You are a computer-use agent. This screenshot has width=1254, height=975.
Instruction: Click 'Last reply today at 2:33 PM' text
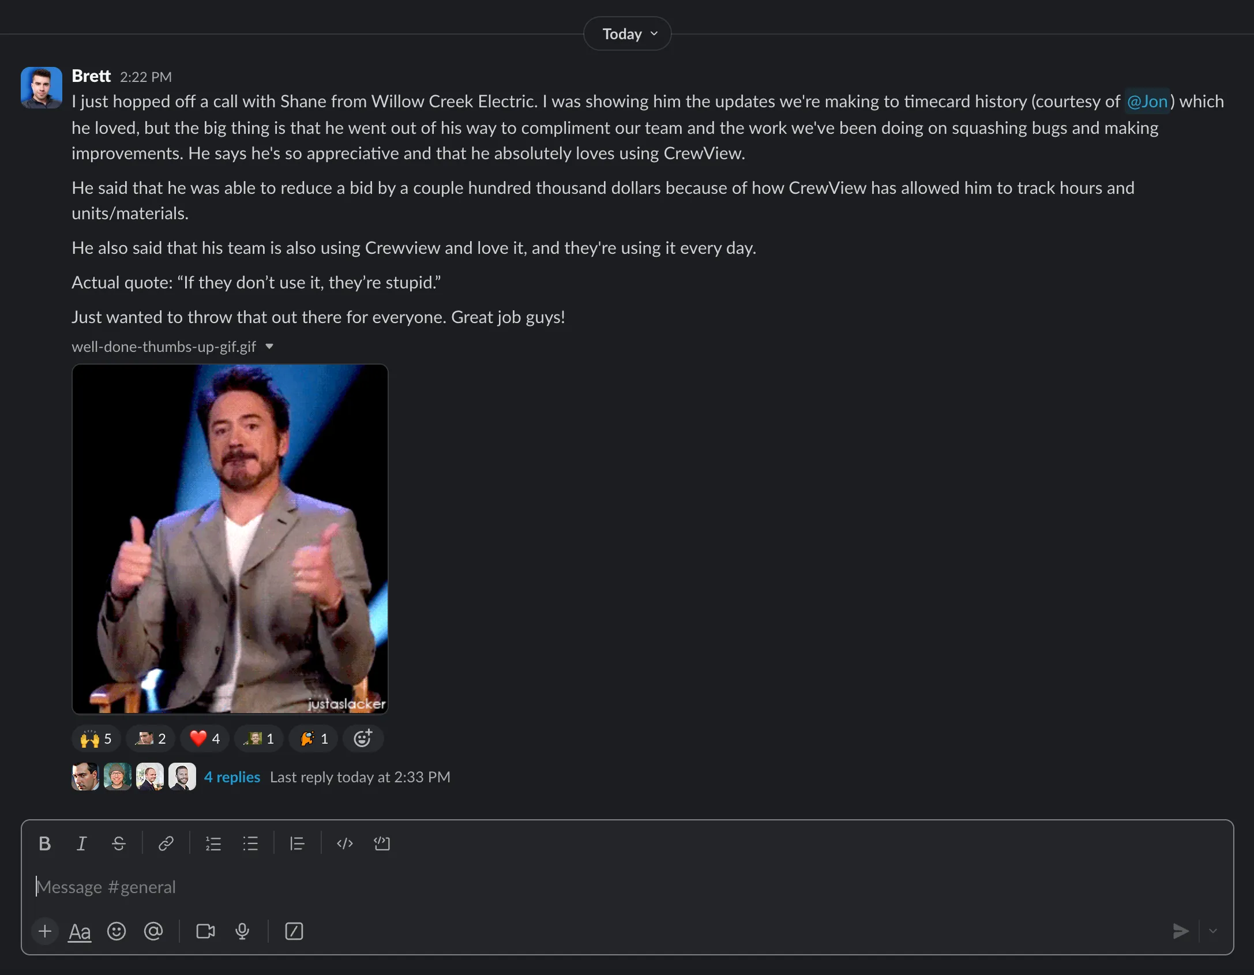tap(360, 777)
